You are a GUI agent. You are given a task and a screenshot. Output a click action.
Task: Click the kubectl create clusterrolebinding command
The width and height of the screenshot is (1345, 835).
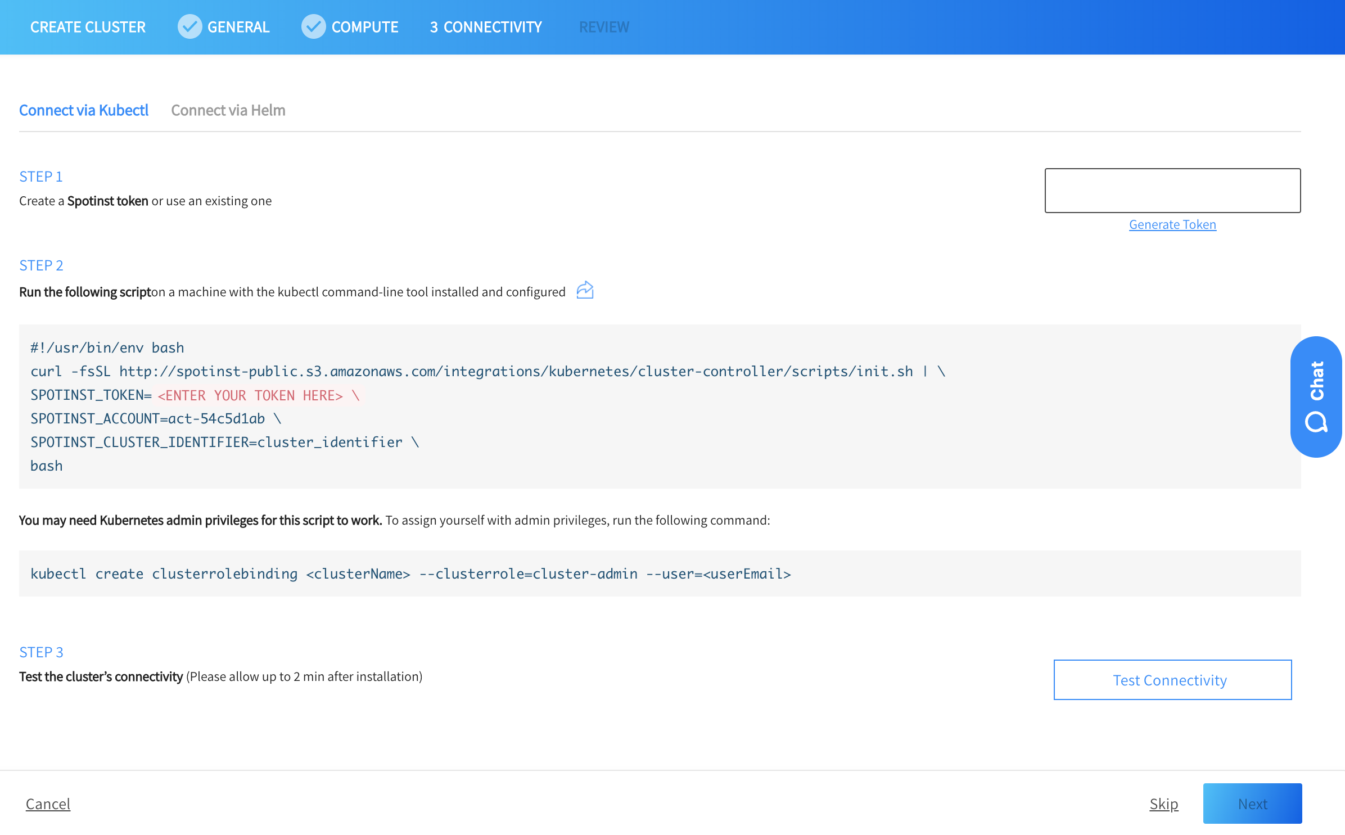[410, 574]
